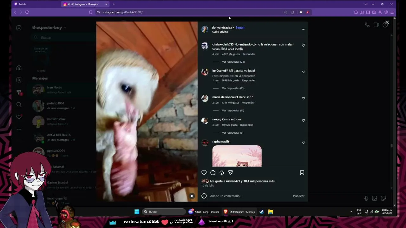Click the Publicar button
Viewport: 406px width, 228px height.
[298, 196]
